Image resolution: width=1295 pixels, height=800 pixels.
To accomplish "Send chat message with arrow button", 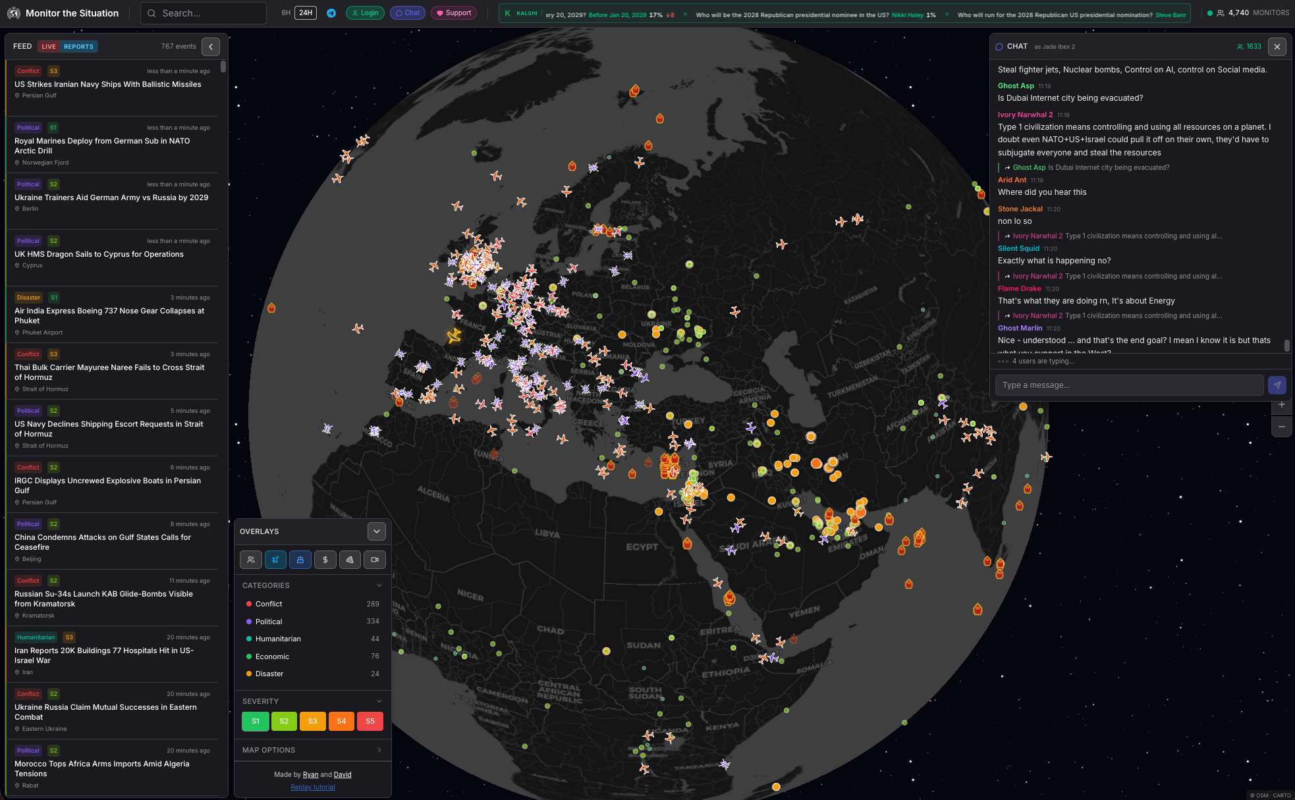I will point(1277,385).
